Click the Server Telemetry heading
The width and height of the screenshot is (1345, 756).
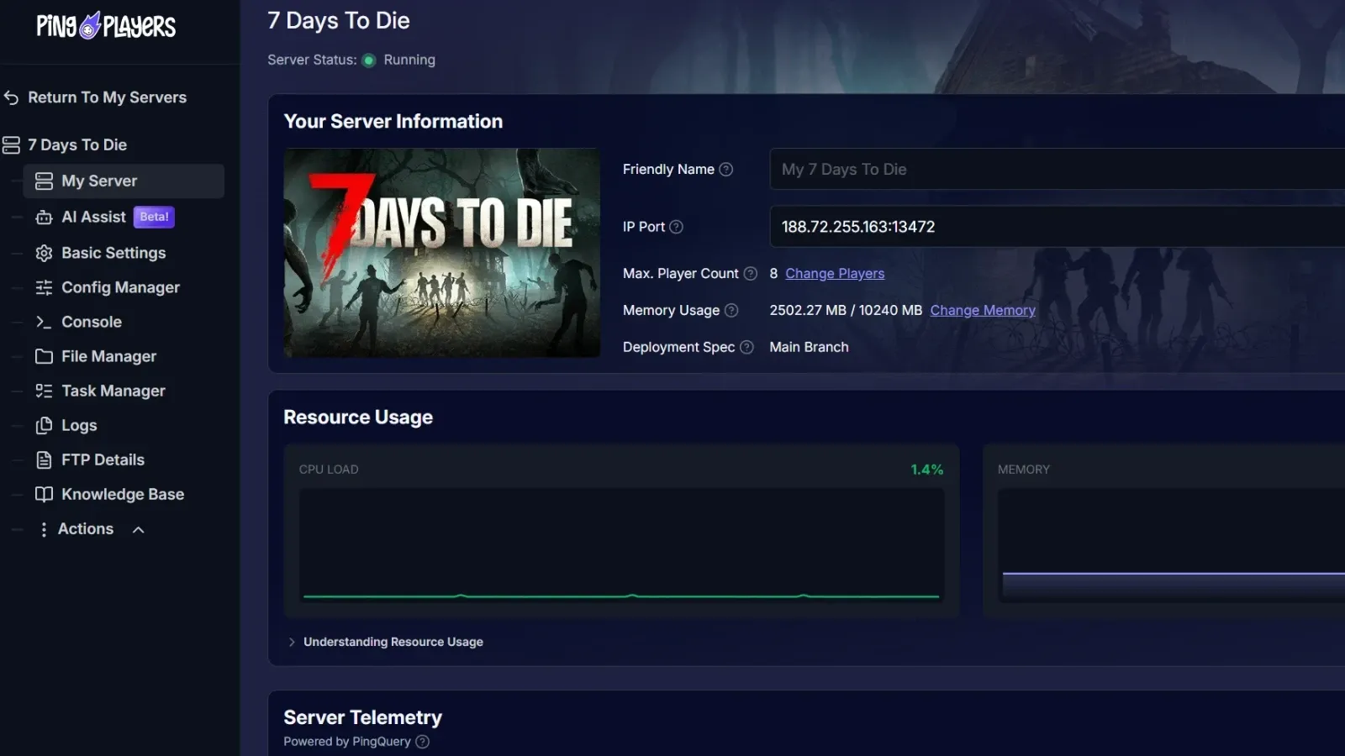coord(362,717)
